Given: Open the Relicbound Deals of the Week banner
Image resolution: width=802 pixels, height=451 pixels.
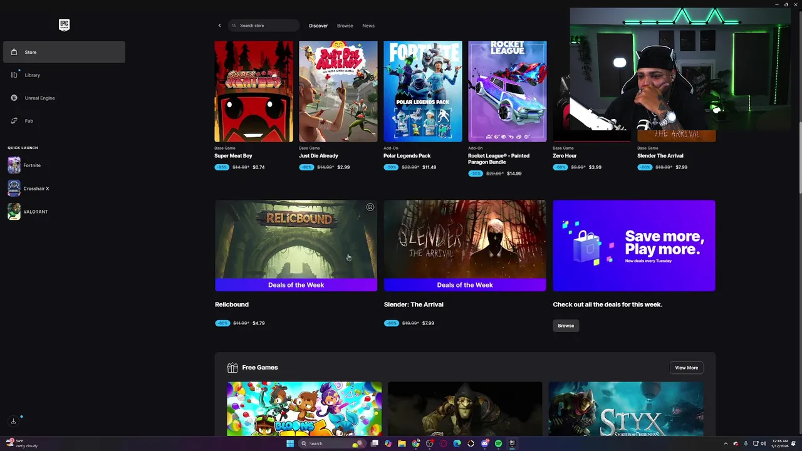Looking at the screenshot, I should 296,246.
